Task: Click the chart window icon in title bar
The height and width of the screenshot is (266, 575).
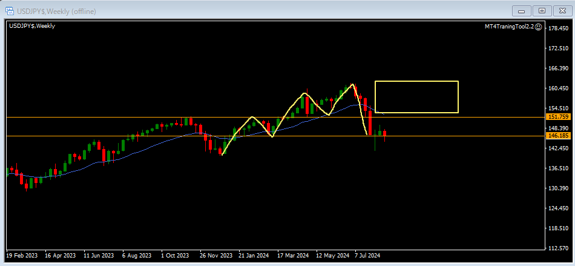Action: coord(10,11)
